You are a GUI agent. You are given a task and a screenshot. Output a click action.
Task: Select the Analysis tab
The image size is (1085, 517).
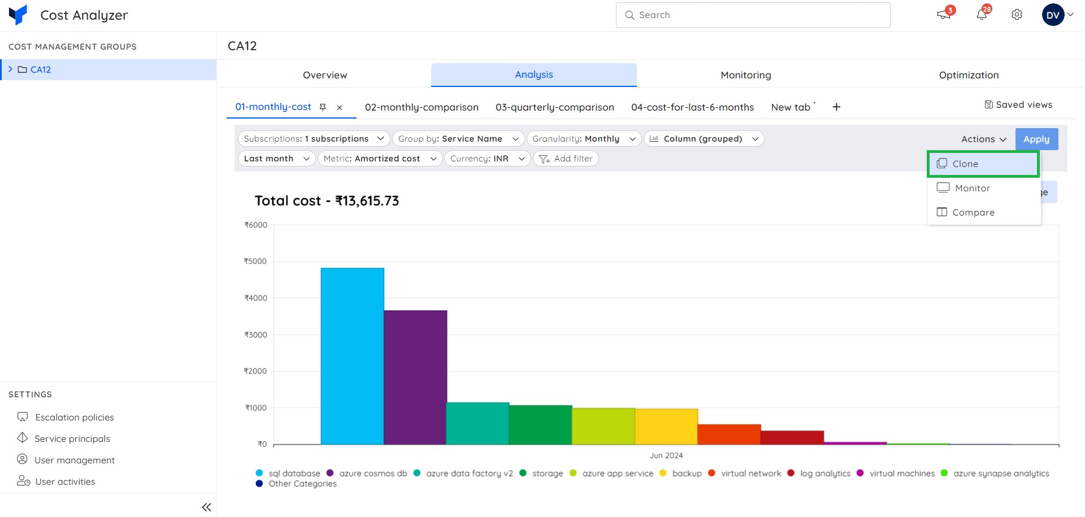[x=534, y=75]
